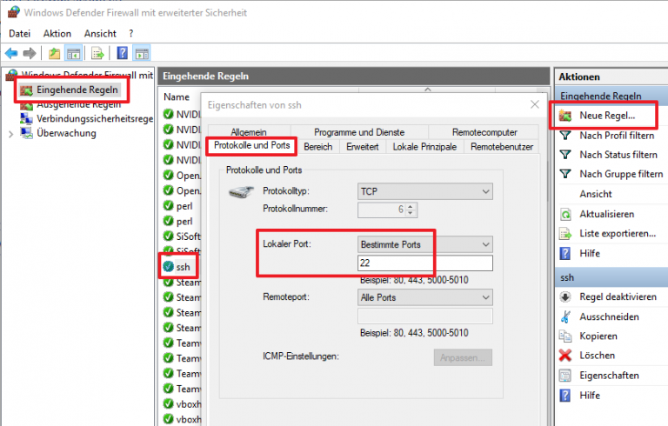Open the Remoteport Alle Ports dropdown

pyautogui.click(x=425, y=297)
